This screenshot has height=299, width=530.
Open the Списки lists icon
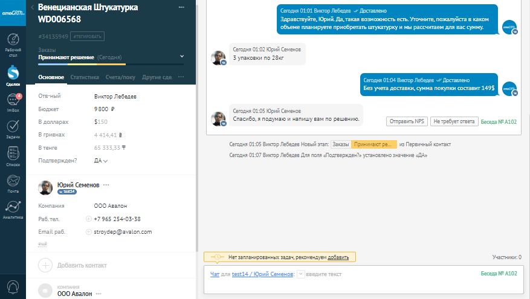click(x=13, y=156)
